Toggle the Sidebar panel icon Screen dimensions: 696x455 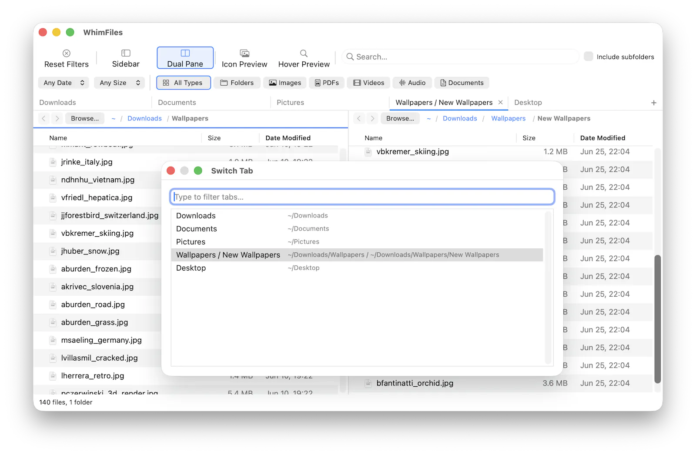click(126, 53)
